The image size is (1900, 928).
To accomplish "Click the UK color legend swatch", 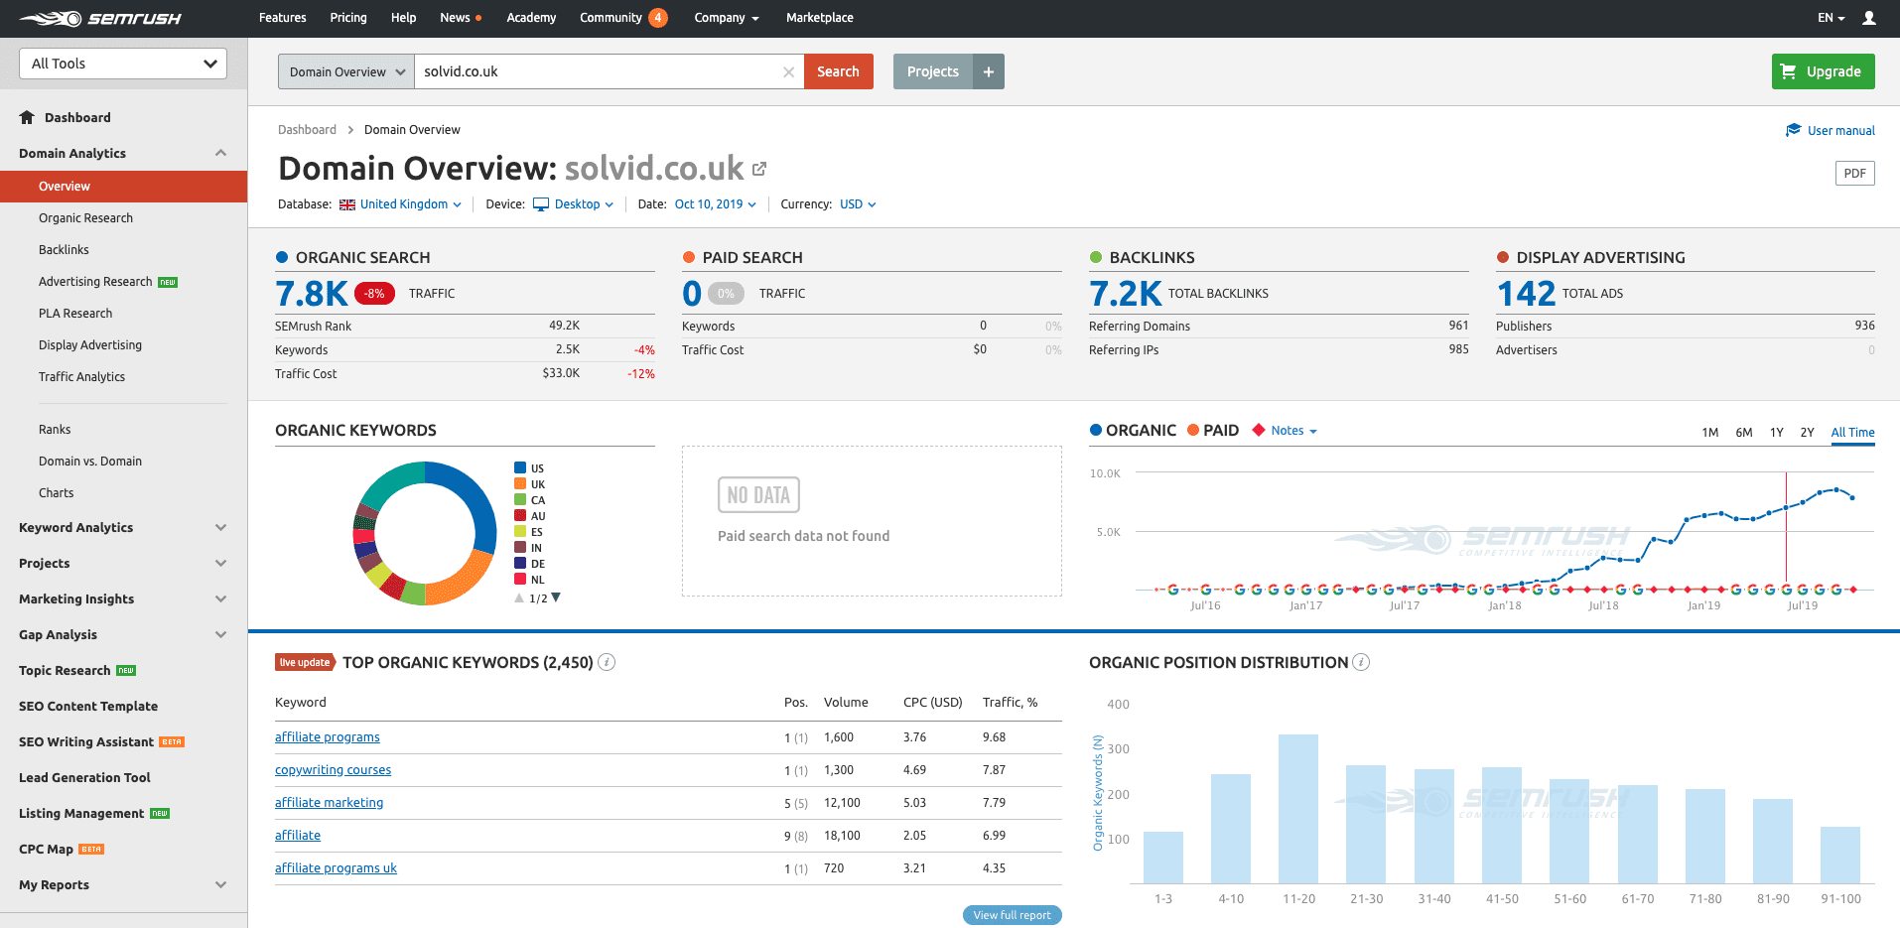I will coord(520,484).
